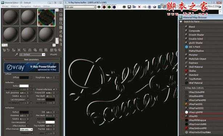This screenshot has width=223, height=136.
Task: Click the Material ID Channel icon
Action: [x=41, y=50]
